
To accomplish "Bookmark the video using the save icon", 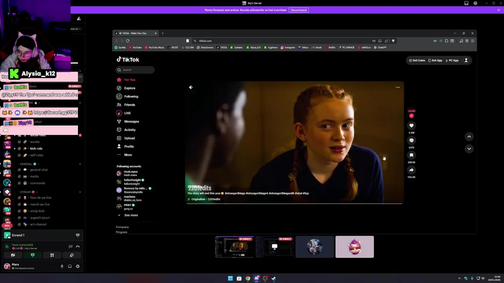I will pos(411,155).
